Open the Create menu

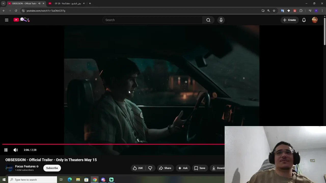pos(290,20)
